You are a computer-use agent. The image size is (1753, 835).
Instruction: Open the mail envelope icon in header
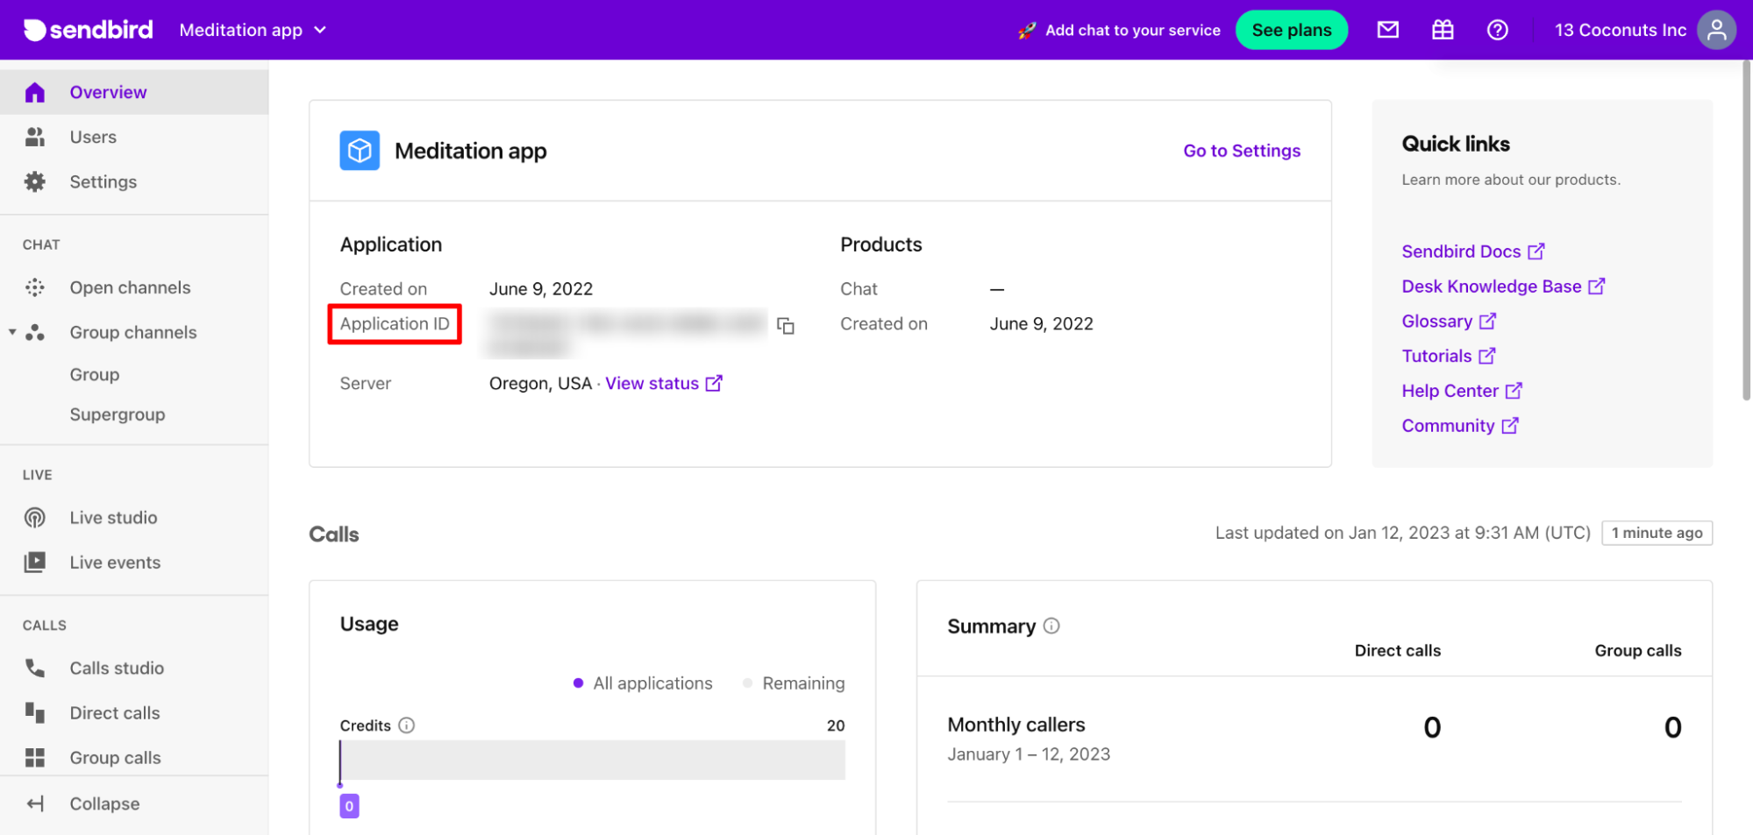coord(1387,30)
